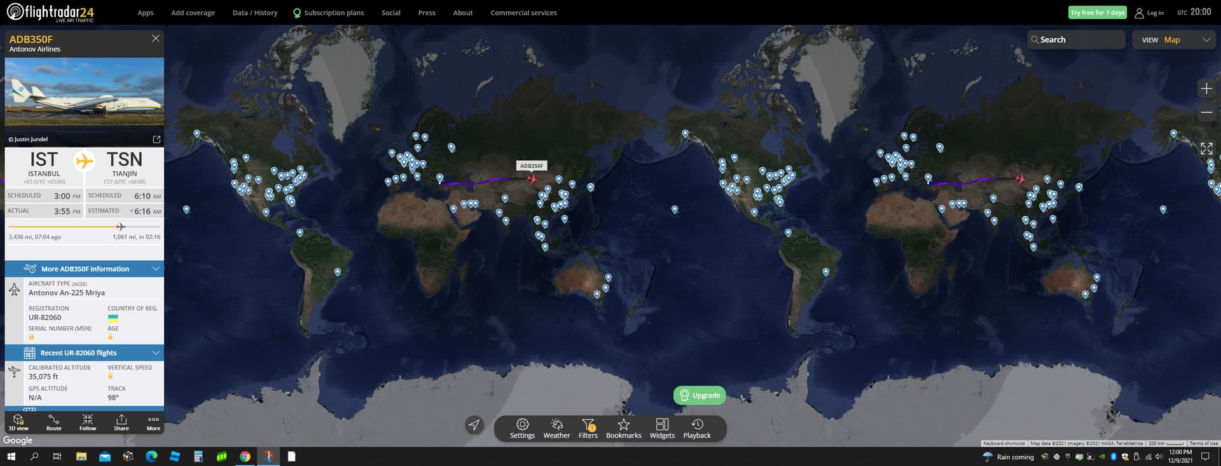
Task: Click the ADB350F callsign label on the map
Action: point(532,166)
